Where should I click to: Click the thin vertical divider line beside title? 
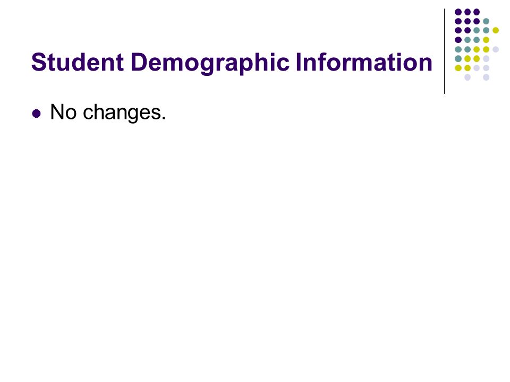[444, 51]
